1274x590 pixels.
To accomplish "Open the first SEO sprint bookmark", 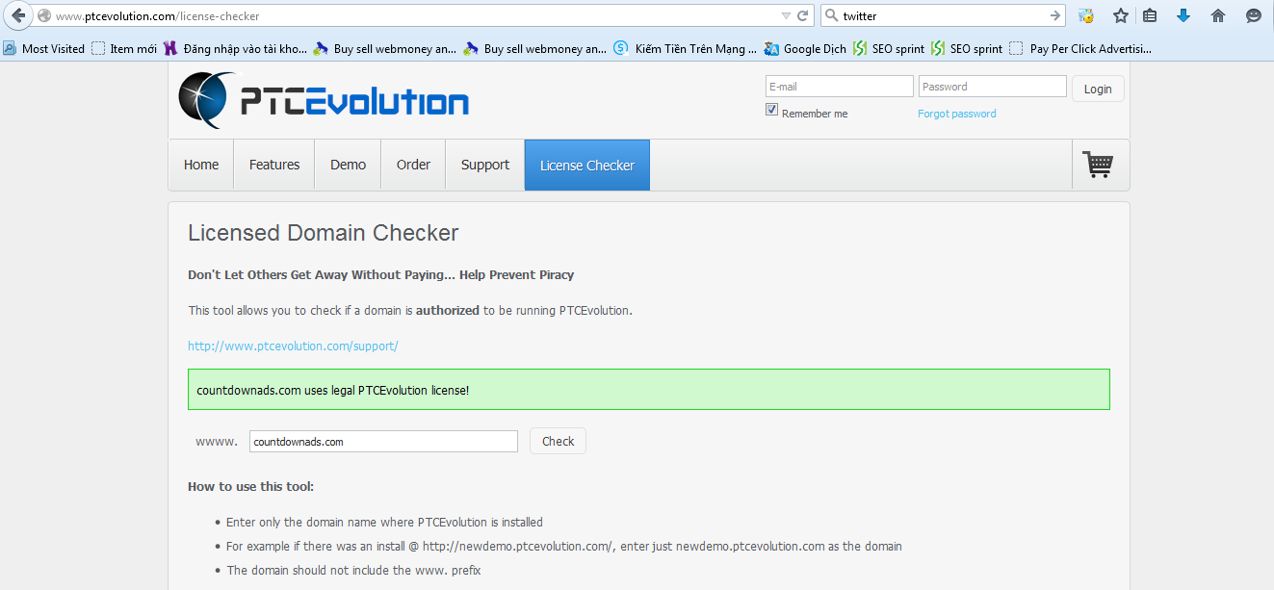I will [x=888, y=48].
